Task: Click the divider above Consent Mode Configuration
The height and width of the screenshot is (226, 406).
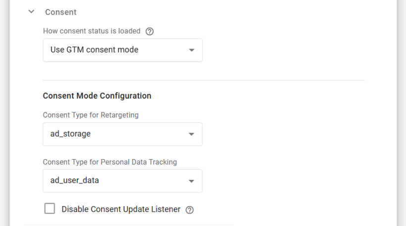Action: click(203, 80)
